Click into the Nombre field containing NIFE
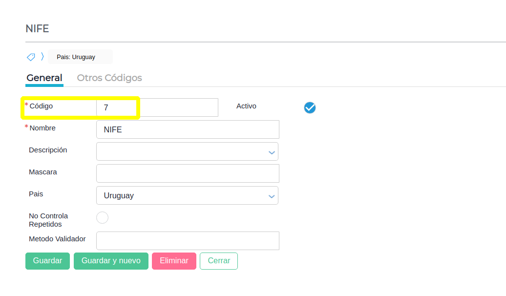 188,129
